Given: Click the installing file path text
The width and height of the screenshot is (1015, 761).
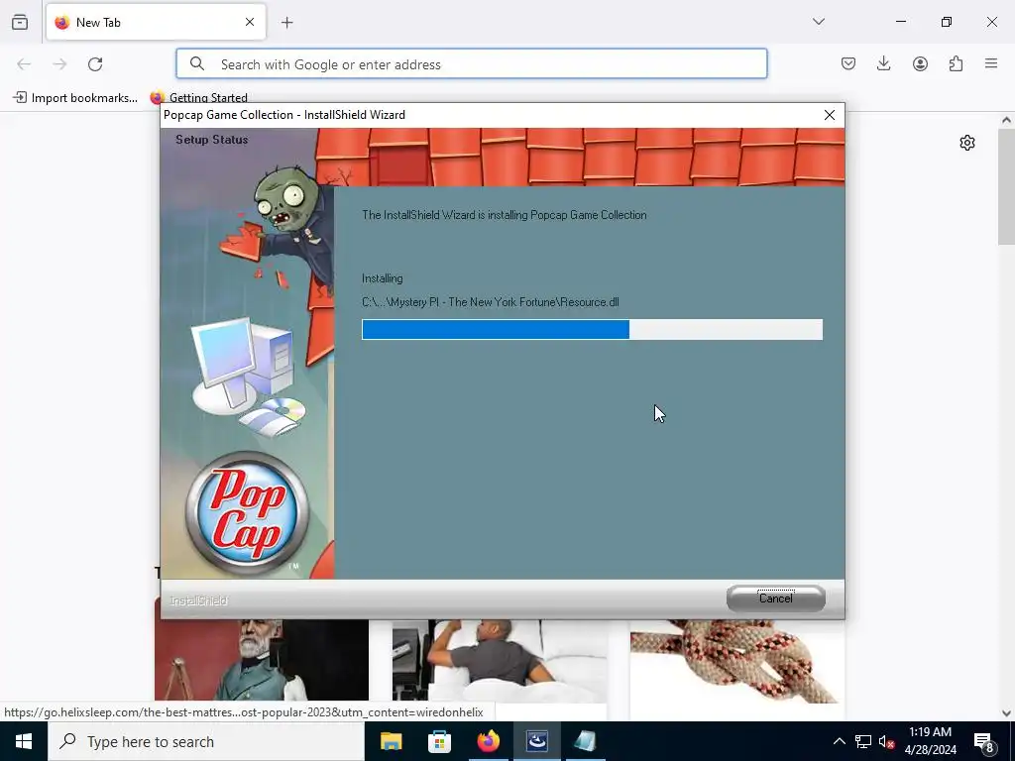Looking at the screenshot, I should 490,302.
